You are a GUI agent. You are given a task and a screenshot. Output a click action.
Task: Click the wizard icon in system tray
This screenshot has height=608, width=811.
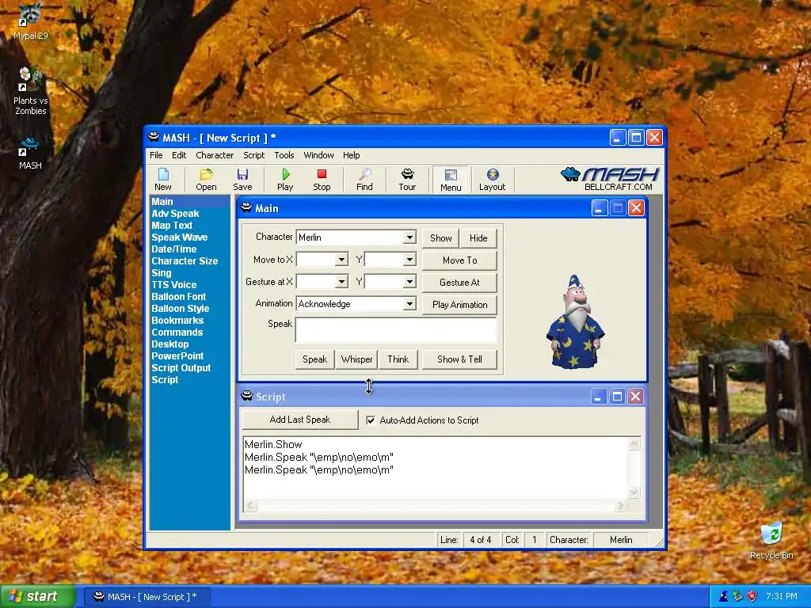724,596
